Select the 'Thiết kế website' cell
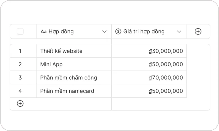This screenshot has height=131, width=219. (x=74, y=51)
